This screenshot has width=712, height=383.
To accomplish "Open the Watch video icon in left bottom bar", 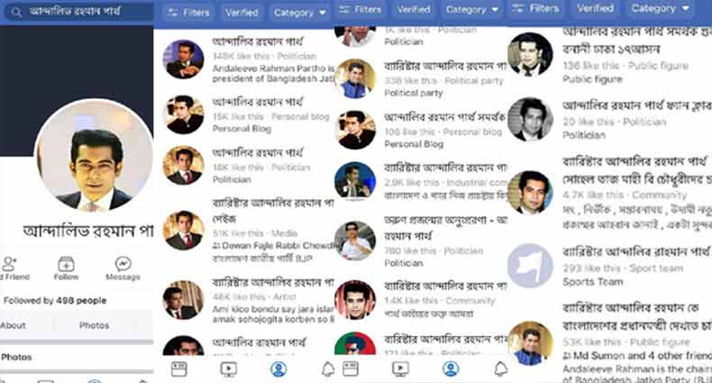I will coord(228,369).
